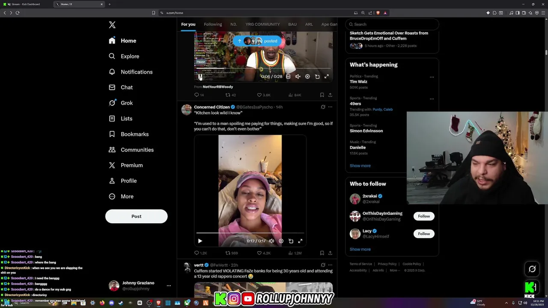548x308 pixels.
Task: Click the X logo in sidebar
Action: click(112, 25)
